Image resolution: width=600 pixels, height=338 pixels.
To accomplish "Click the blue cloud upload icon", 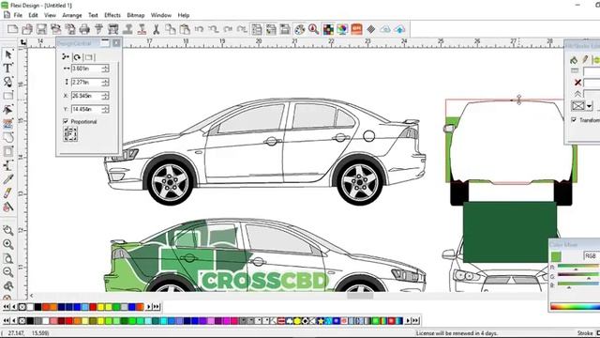I will (400, 29).
